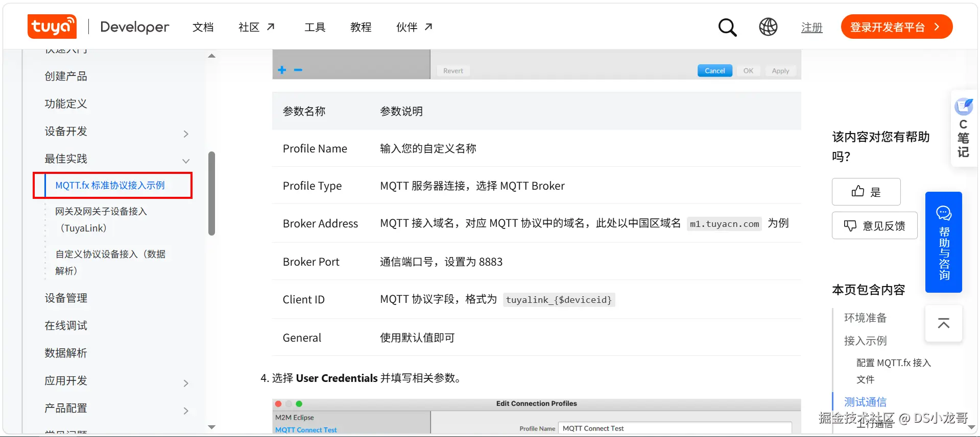Screen dimensions: 980x437
Task: Click the back-to-top arrow button
Action: [944, 323]
